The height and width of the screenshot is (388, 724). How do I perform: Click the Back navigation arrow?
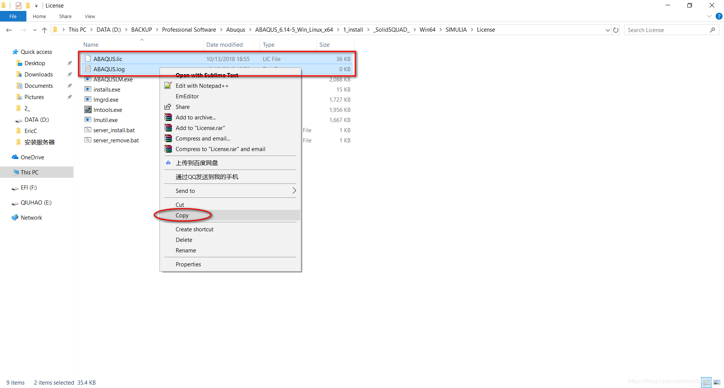(9, 30)
